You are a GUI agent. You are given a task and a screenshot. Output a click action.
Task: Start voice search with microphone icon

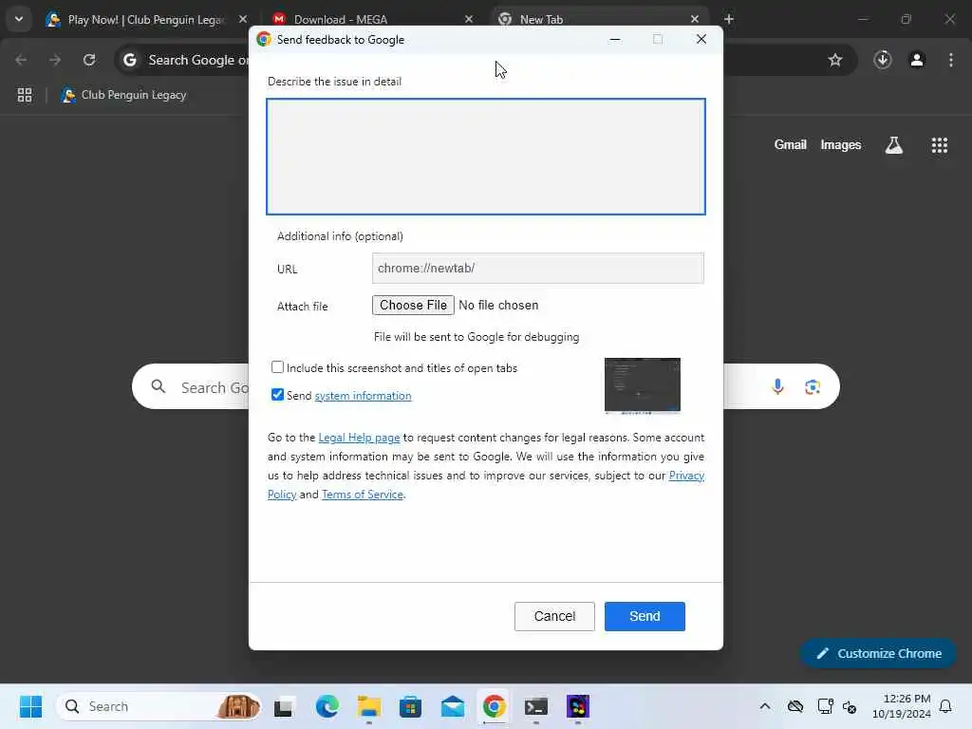tap(777, 387)
